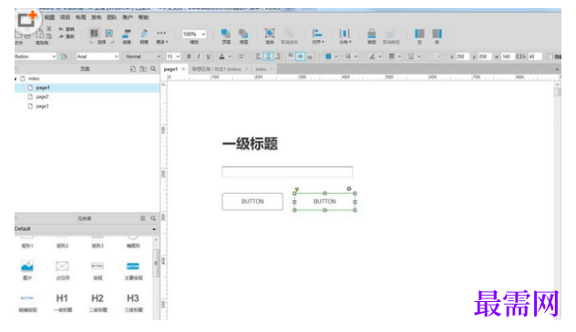The image size is (576, 332).
Task: Click the width w field
Action: point(508,56)
